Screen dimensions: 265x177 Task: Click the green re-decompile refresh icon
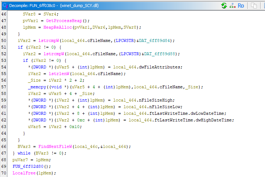click(x=224, y=6)
